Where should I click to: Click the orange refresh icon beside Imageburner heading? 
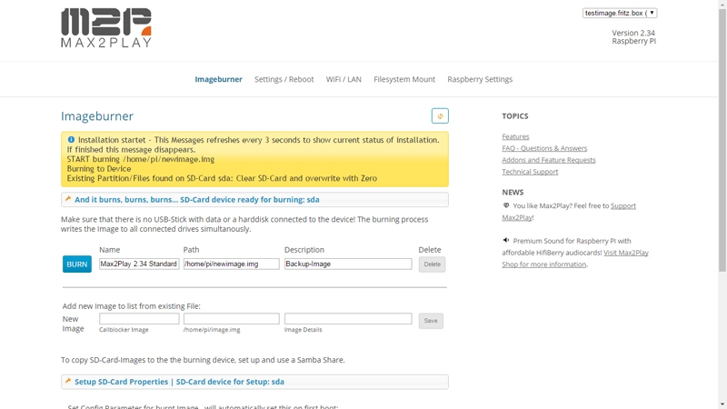(x=440, y=116)
